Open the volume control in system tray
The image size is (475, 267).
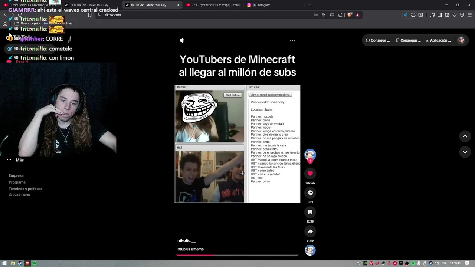(x=437, y=263)
